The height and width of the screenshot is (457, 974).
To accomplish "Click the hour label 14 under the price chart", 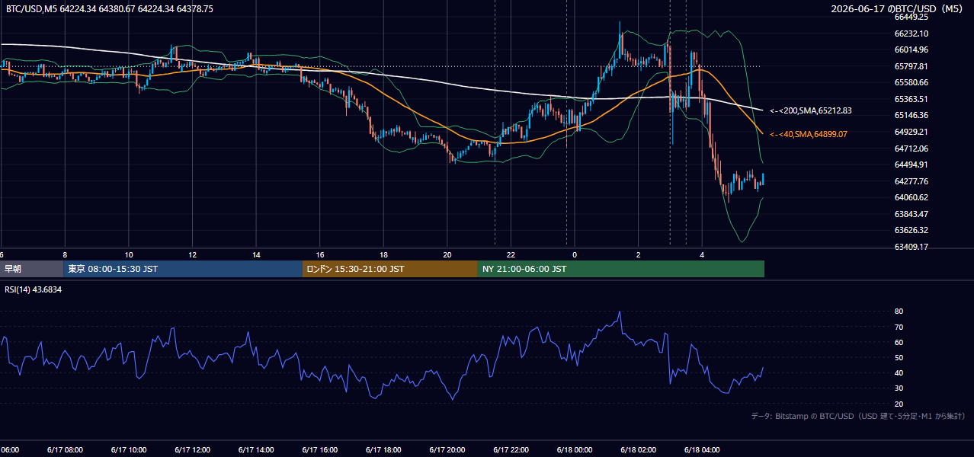I will (x=256, y=255).
